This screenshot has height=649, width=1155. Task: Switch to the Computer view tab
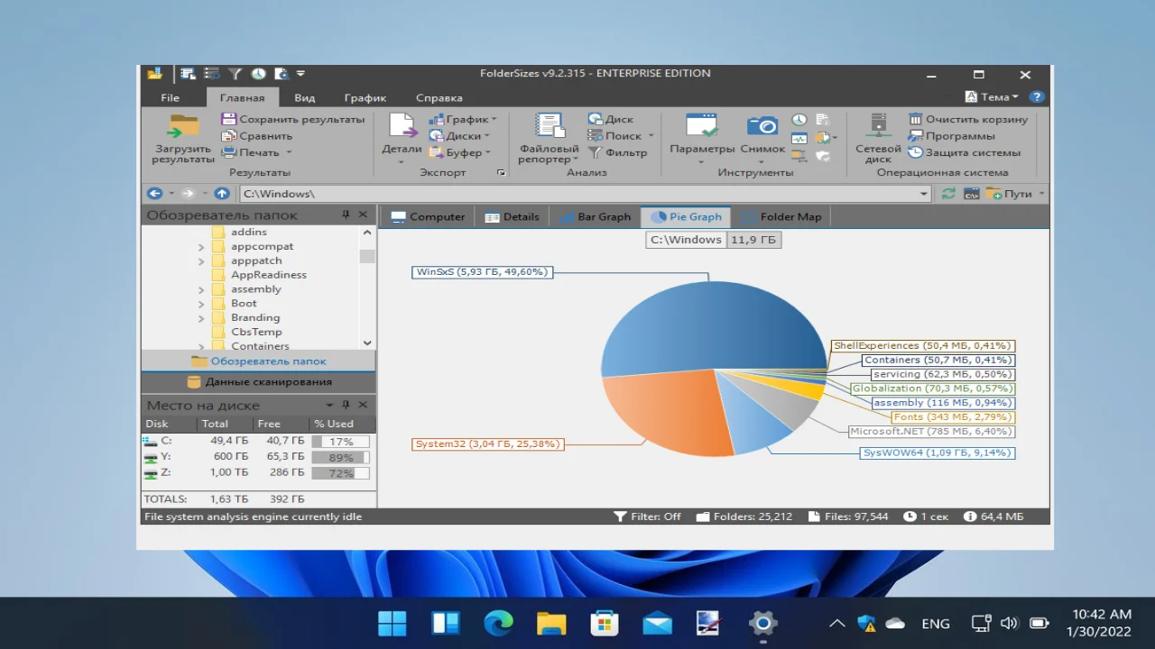pos(428,216)
